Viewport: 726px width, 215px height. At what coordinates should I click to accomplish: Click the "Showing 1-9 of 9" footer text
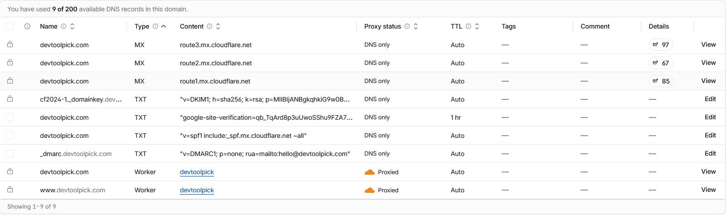[x=32, y=206]
